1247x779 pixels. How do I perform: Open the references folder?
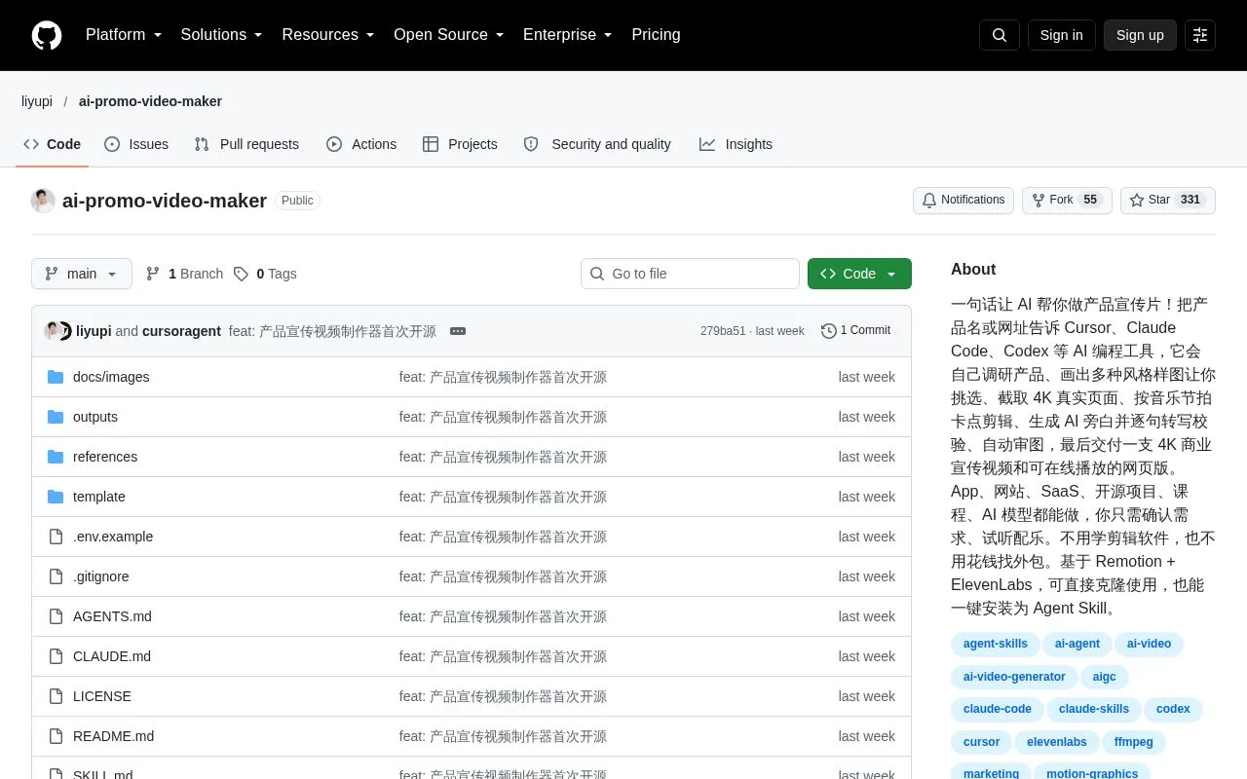coord(105,457)
